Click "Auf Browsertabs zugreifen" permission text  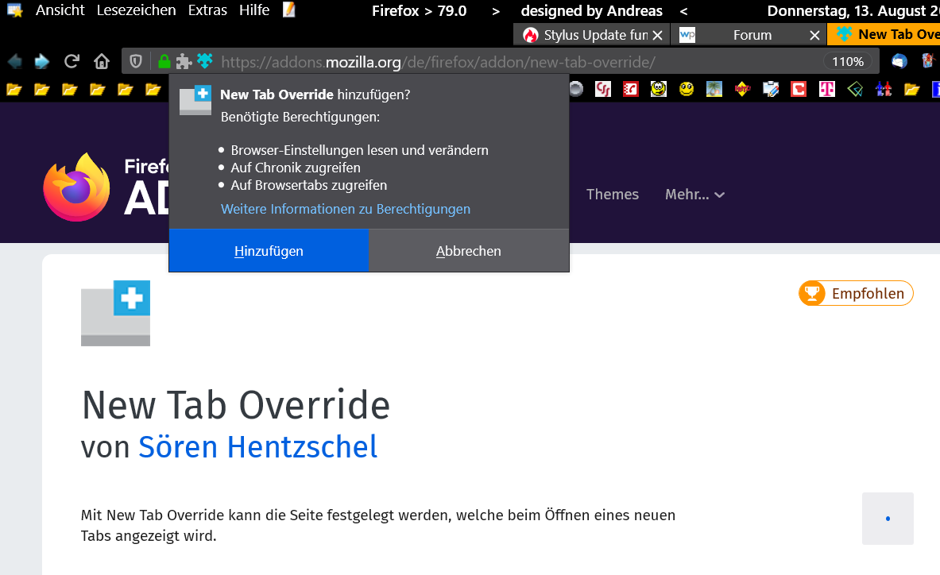click(x=309, y=185)
